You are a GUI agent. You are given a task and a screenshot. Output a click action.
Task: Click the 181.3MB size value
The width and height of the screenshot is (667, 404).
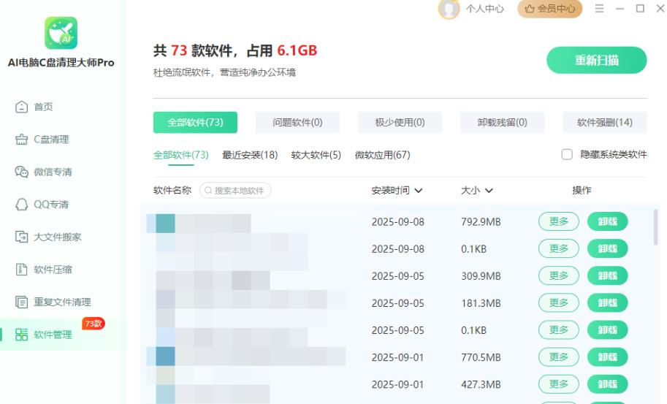tap(481, 303)
